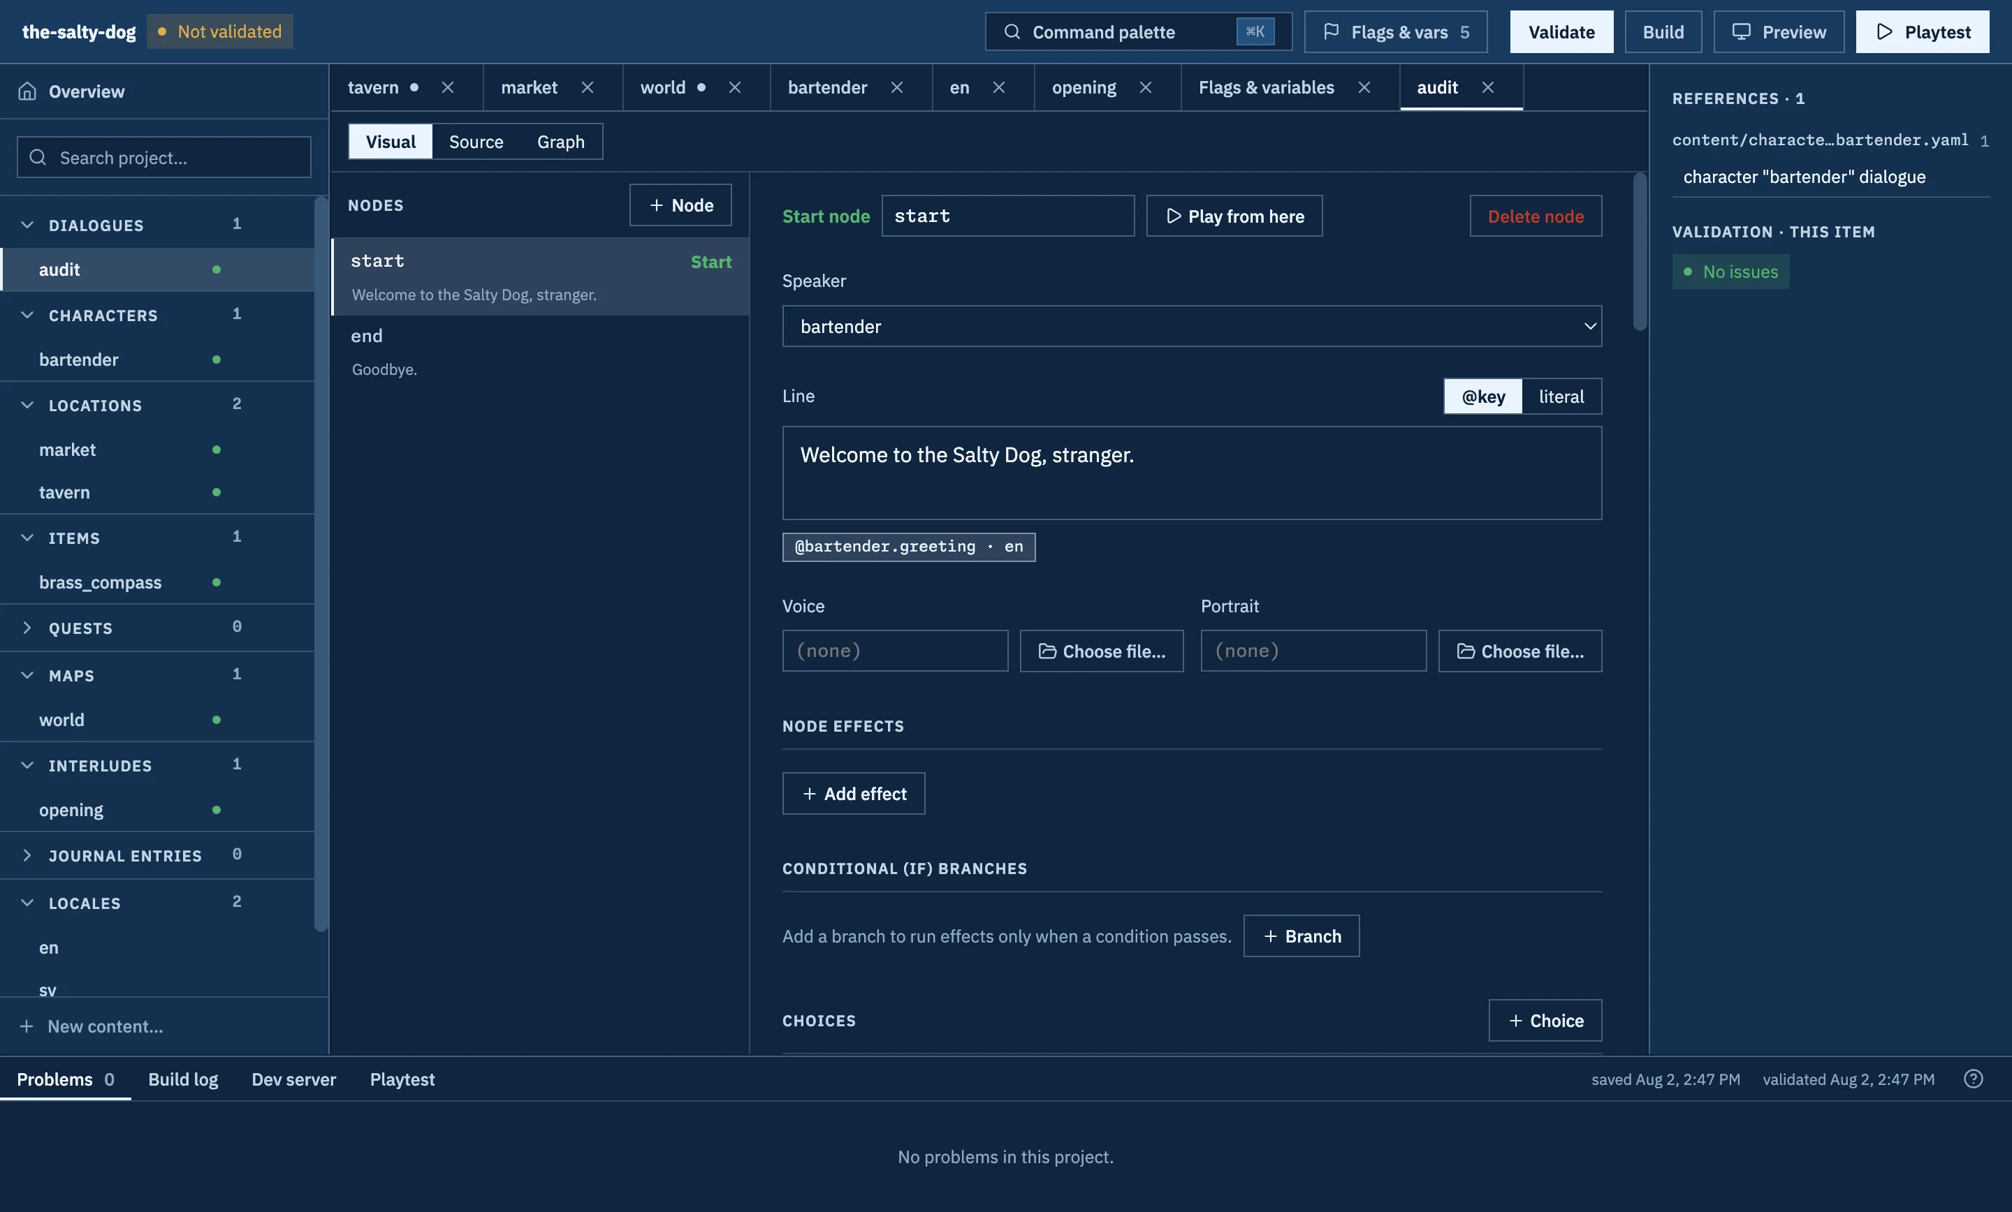This screenshot has height=1212, width=2012.
Task: Close the opening tab
Action: [x=1146, y=87]
